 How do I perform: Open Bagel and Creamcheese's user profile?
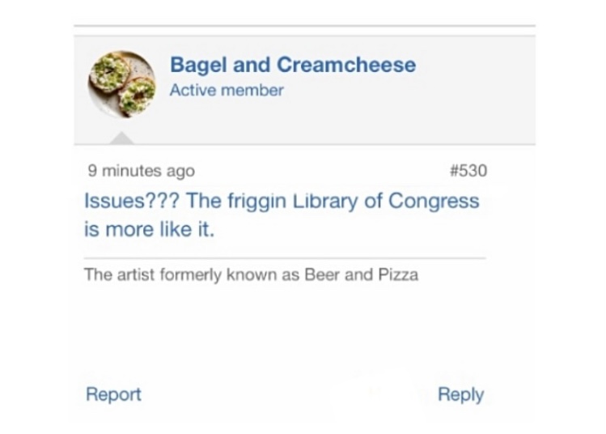pyautogui.click(x=293, y=65)
